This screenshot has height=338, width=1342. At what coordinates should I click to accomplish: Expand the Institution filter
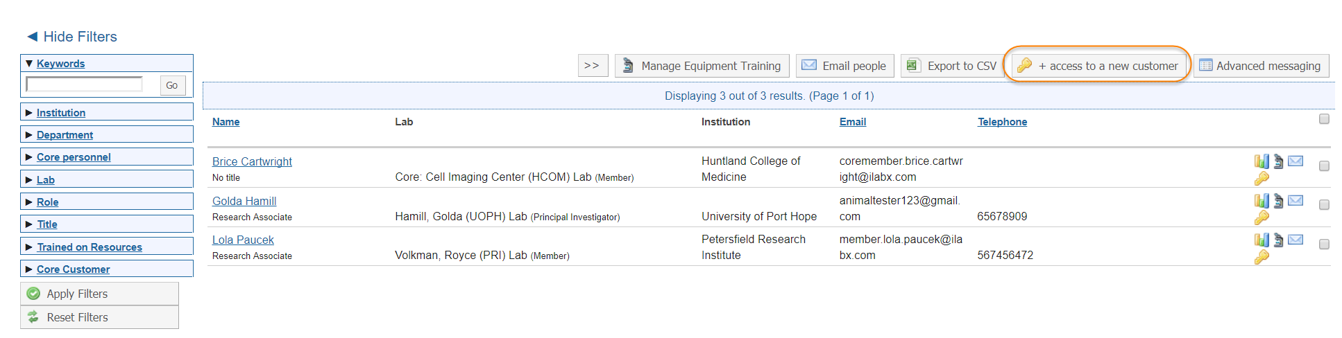(60, 113)
